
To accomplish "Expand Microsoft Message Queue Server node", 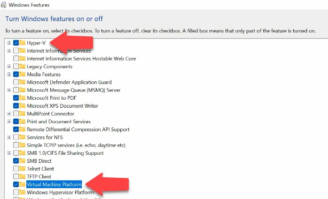I will 9,90.
